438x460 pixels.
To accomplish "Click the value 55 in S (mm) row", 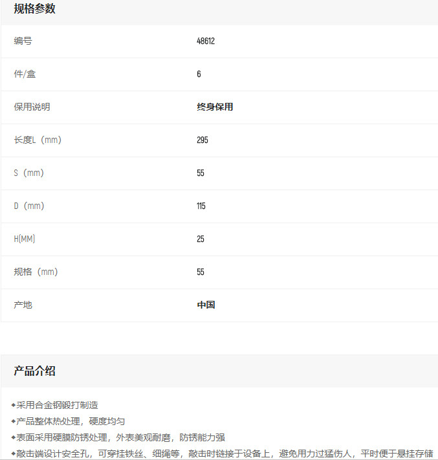I will click(201, 173).
